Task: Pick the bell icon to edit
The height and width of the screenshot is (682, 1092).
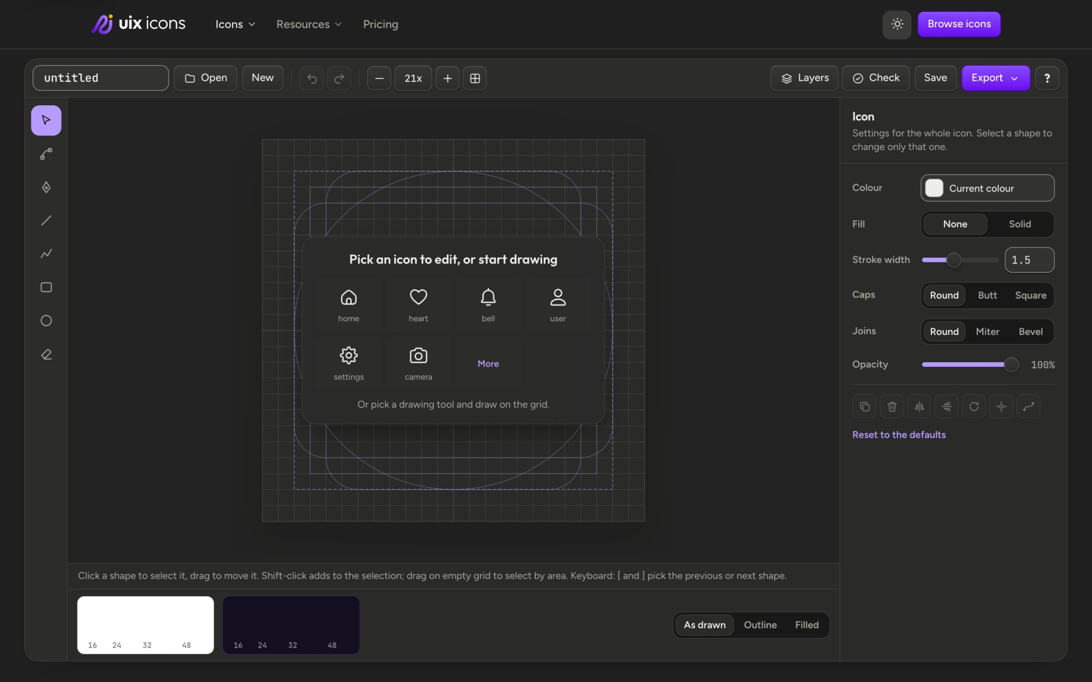Action: 489,305
